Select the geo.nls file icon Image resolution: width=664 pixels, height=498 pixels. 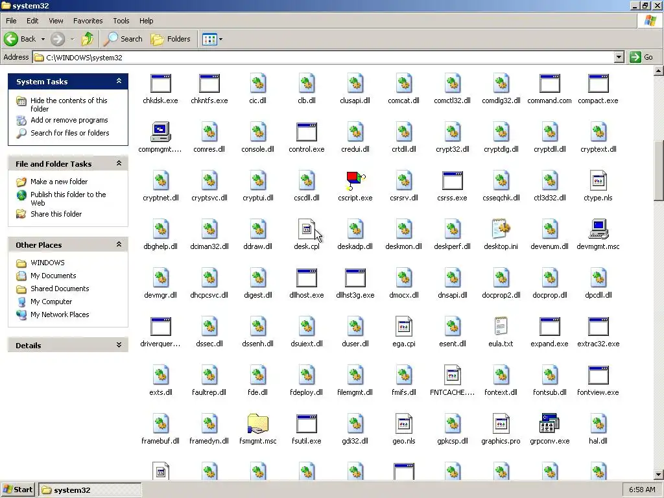pos(403,423)
